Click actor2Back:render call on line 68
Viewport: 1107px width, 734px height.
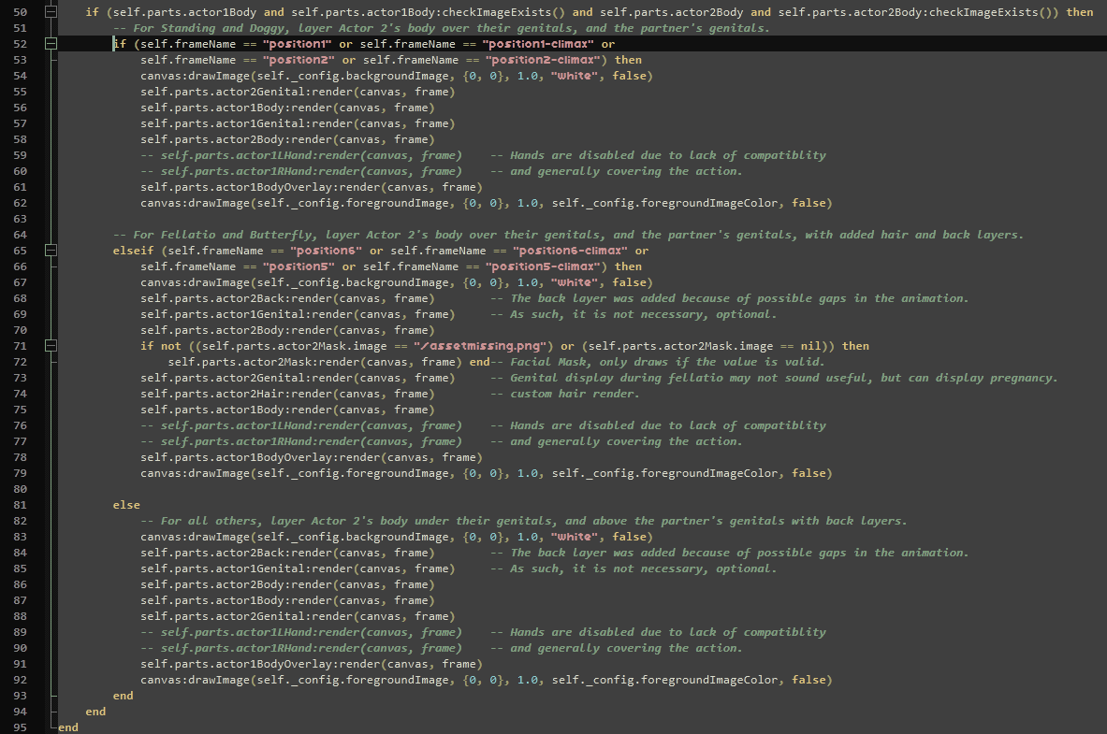click(x=287, y=298)
